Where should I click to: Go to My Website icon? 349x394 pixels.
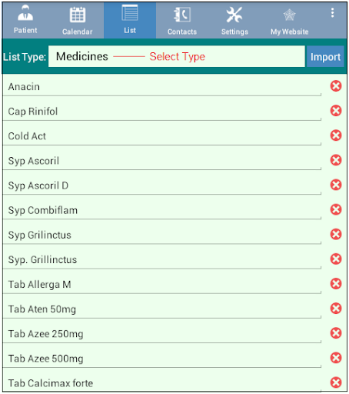pyautogui.click(x=289, y=15)
